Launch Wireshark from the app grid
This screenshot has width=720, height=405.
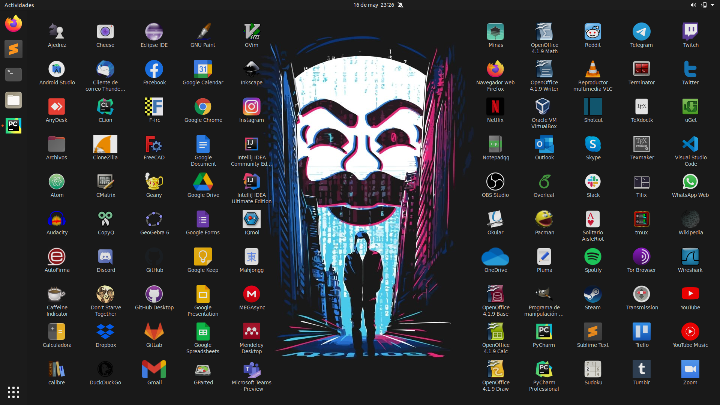click(690, 257)
